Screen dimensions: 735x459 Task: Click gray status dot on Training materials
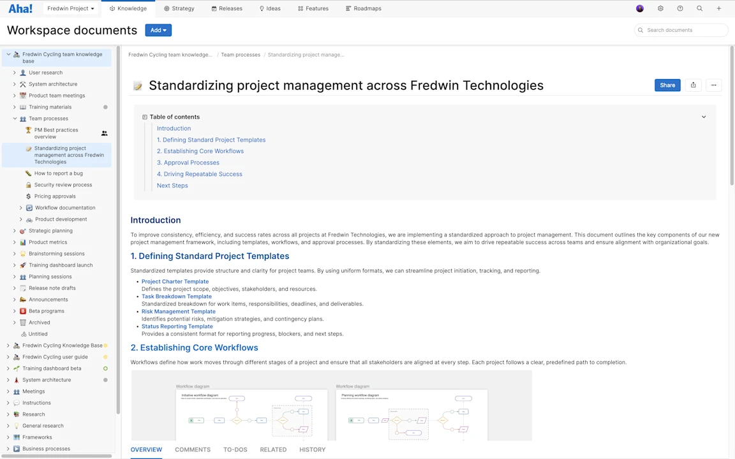pyautogui.click(x=105, y=107)
